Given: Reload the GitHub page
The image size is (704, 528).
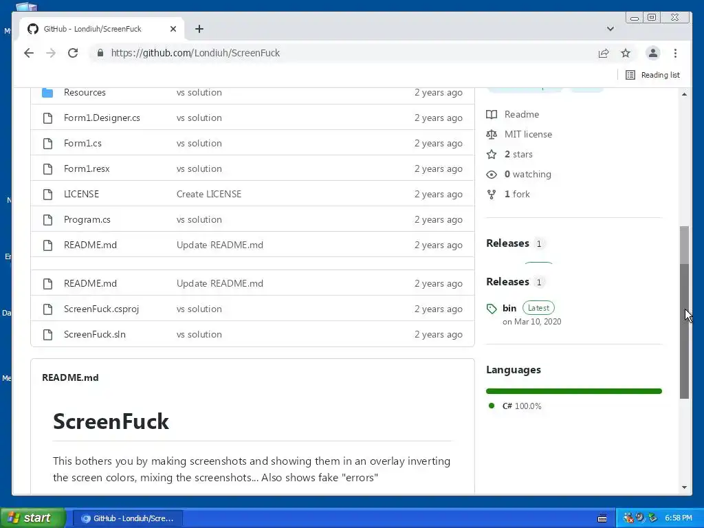Looking at the screenshot, I should pos(73,53).
